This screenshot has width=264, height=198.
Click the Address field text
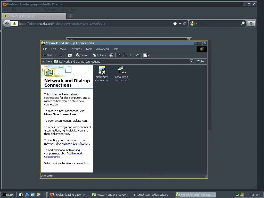point(79,62)
